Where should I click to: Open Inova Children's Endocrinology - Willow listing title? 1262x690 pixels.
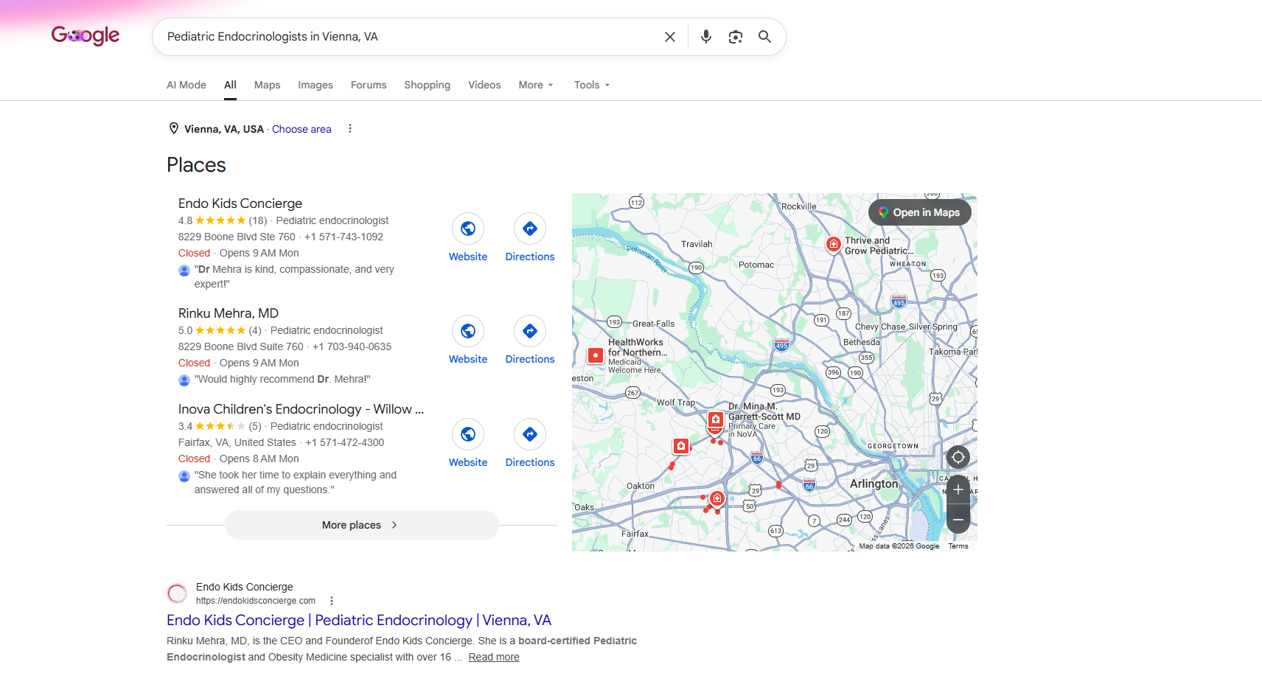tap(301, 409)
